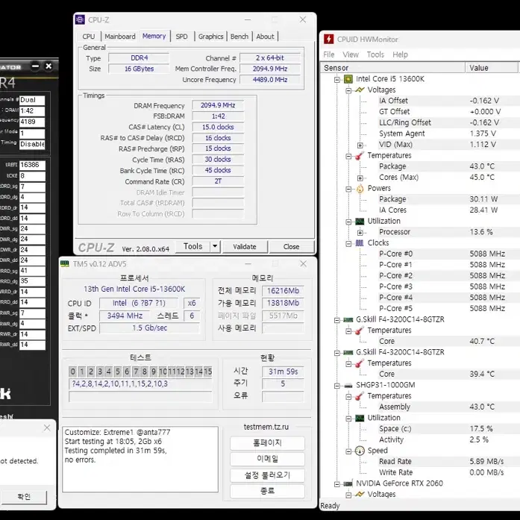520x520 pixels.
Task: Click the 이메일 button in TM5
Action: (x=267, y=459)
